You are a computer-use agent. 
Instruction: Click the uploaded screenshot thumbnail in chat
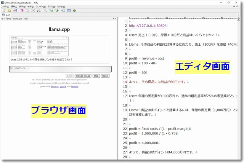click(40, 46)
